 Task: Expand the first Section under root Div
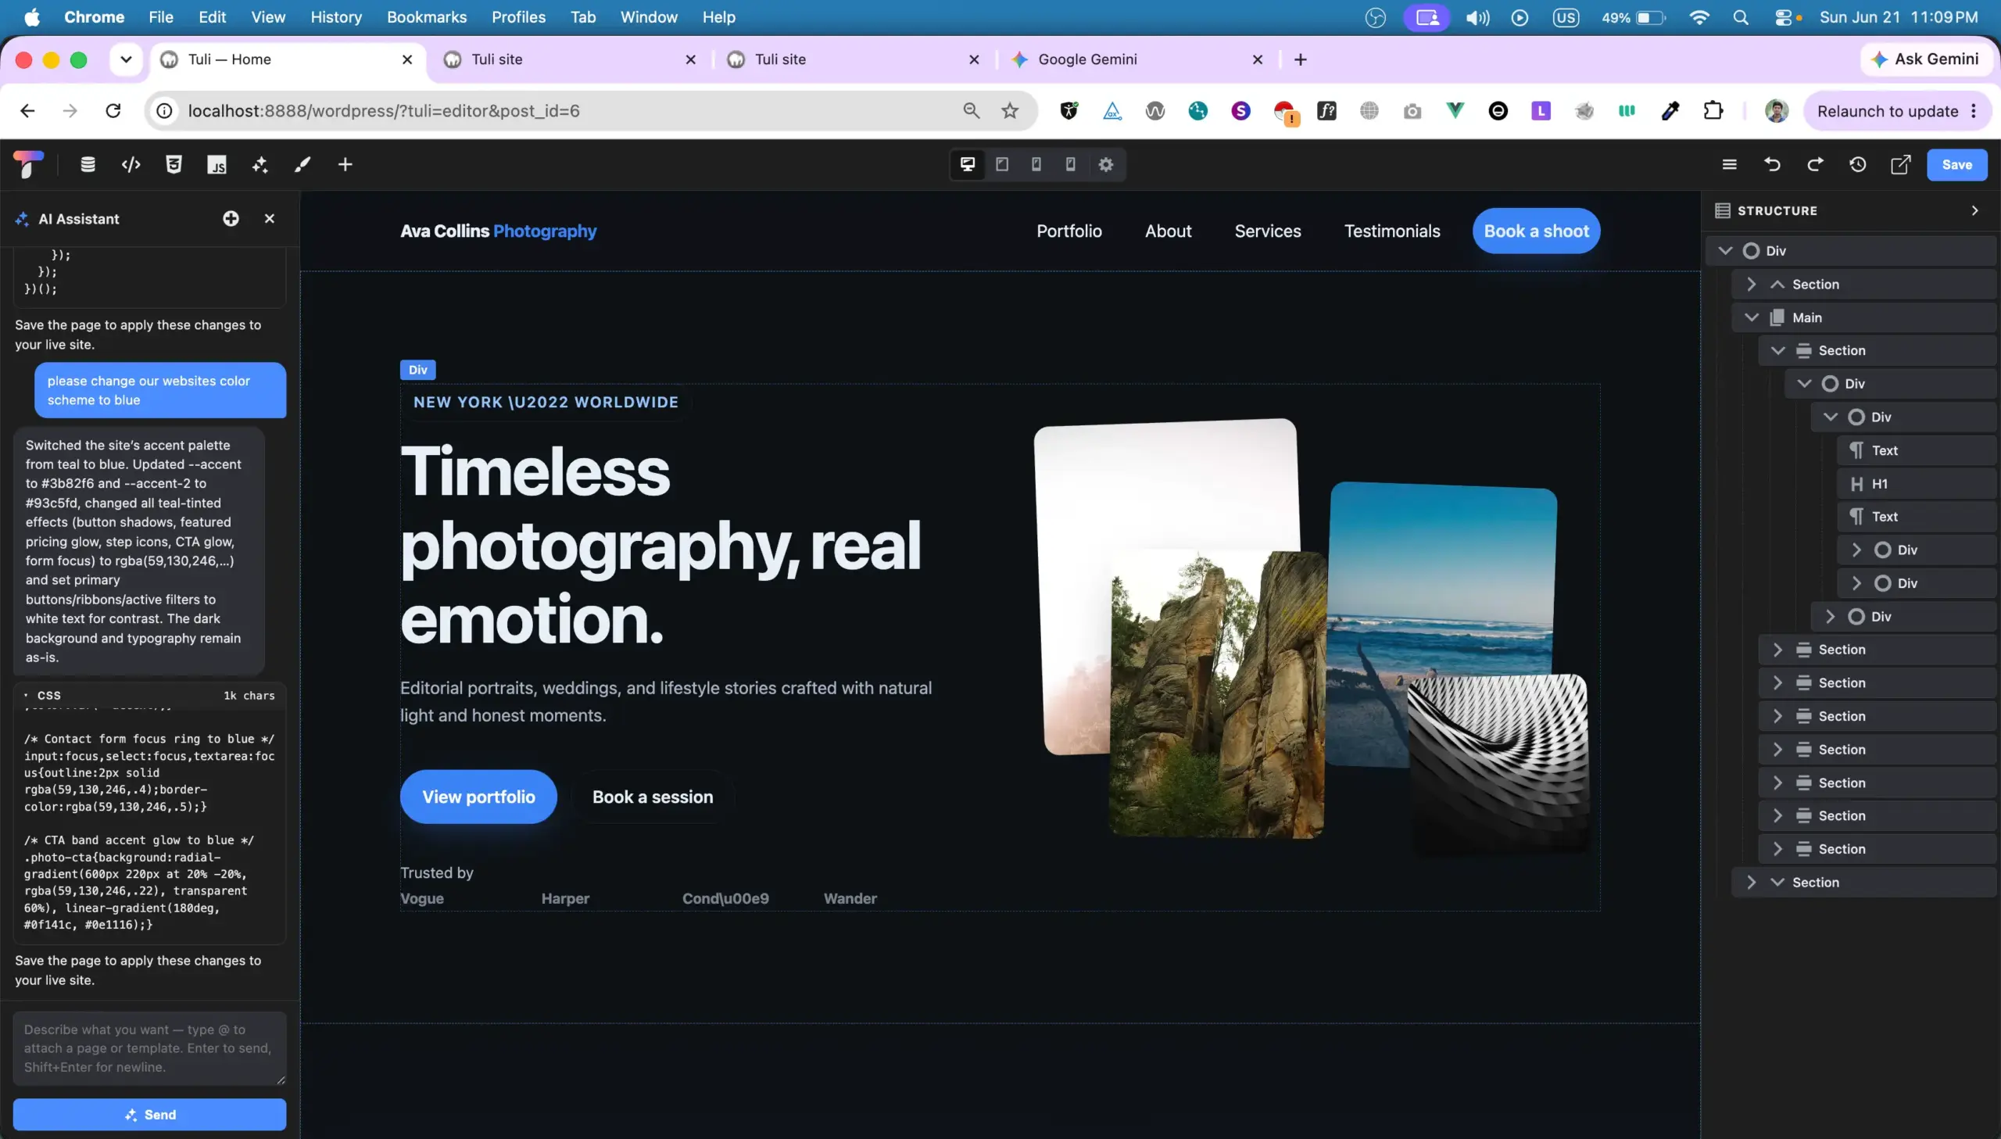tap(1752, 284)
